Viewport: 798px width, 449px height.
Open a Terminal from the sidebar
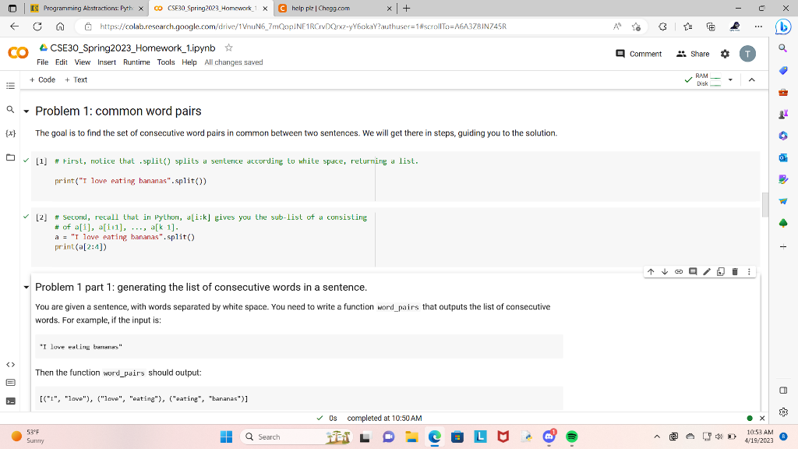click(9, 401)
